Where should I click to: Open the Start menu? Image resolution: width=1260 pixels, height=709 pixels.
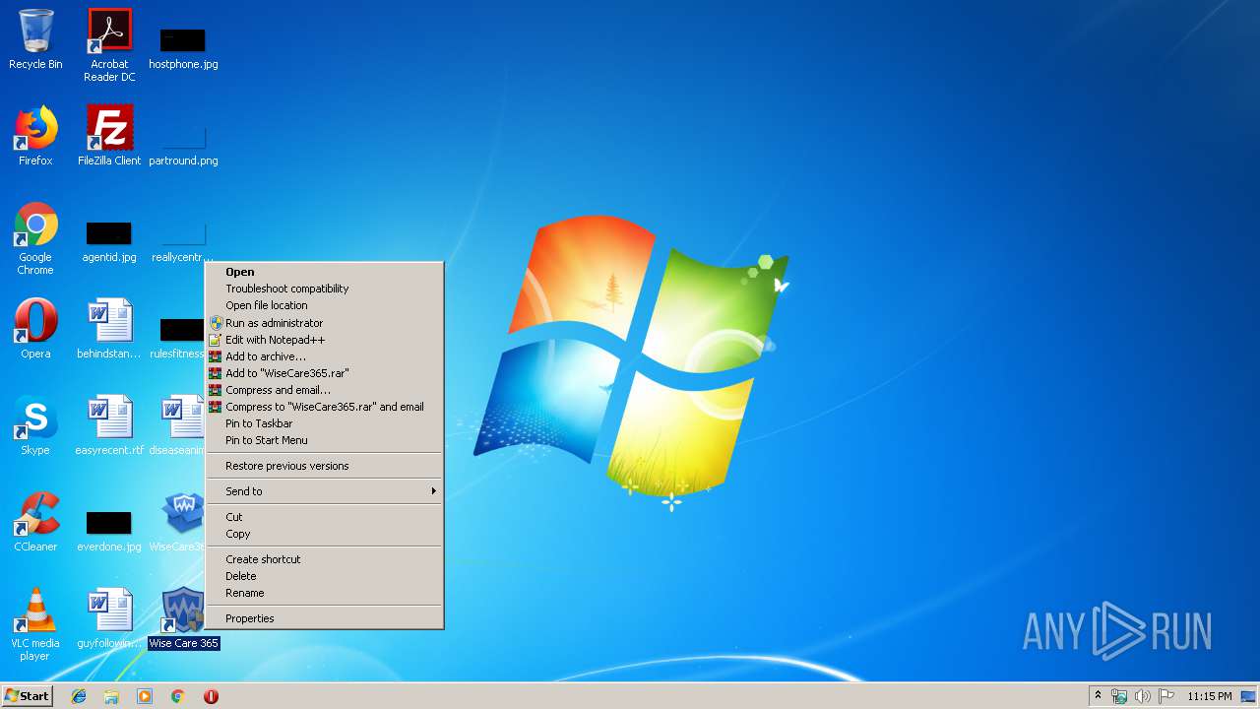pos(27,696)
